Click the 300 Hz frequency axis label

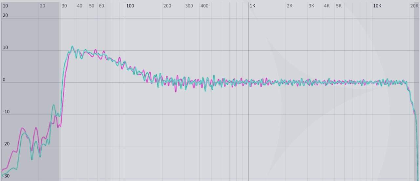tap(189, 6)
